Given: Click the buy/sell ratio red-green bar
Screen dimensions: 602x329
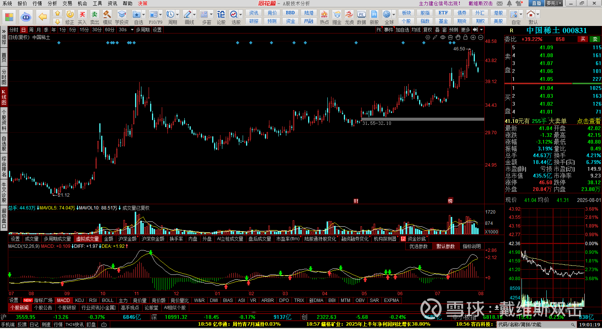Looking at the screenshot, I should (553, 83).
